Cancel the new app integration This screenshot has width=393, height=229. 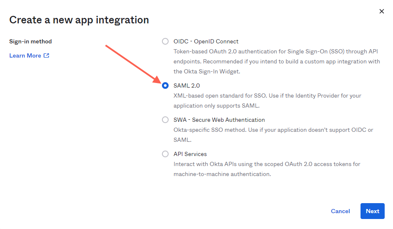pos(340,211)
